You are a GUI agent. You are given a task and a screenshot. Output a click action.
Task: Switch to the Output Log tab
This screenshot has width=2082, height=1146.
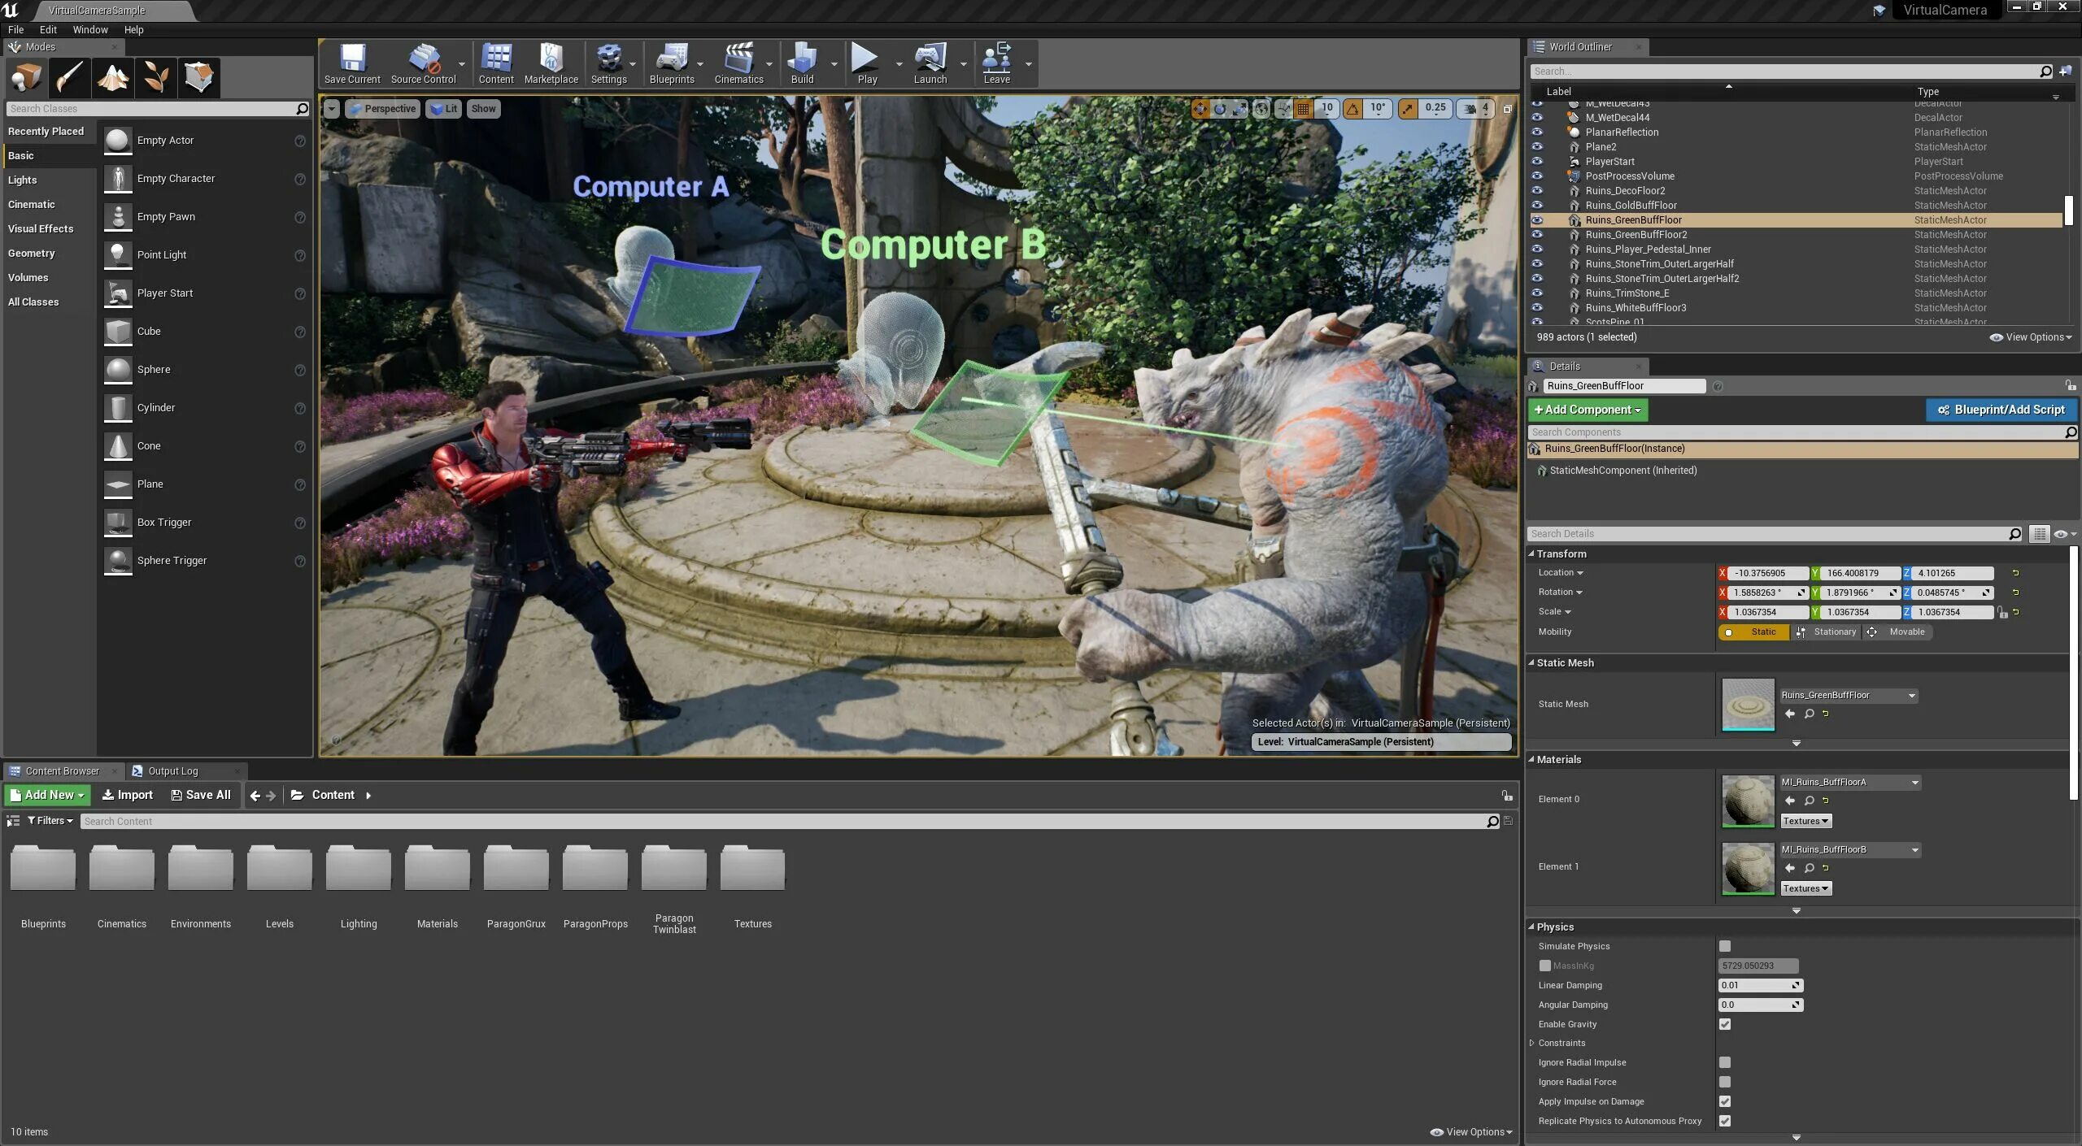[172, 771]
